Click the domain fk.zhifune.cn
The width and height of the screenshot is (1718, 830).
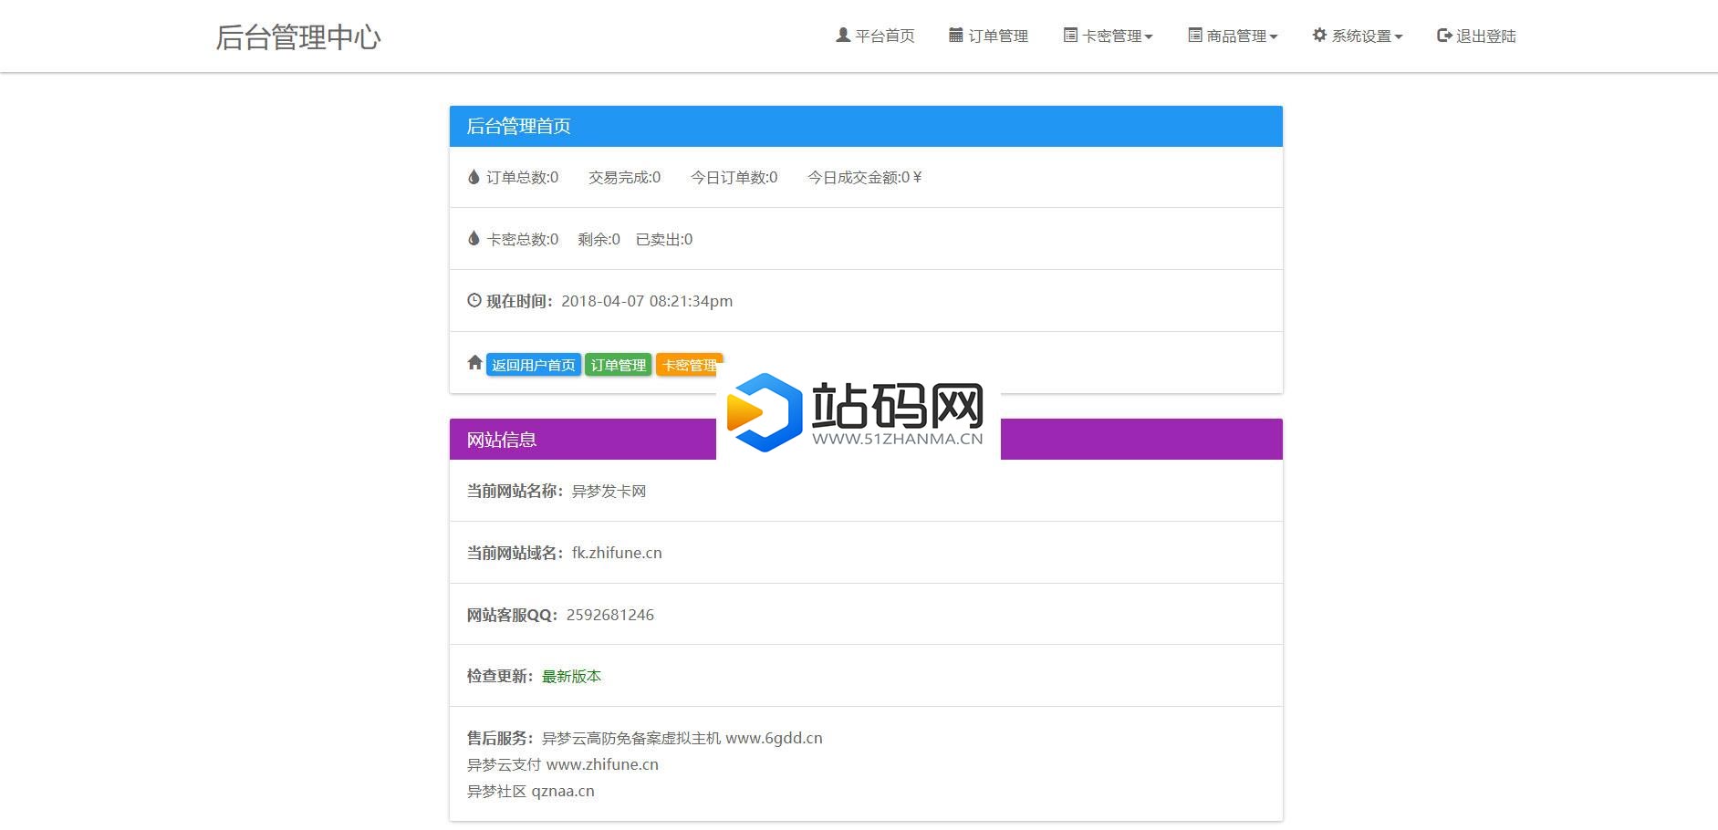tap(617, 553)
